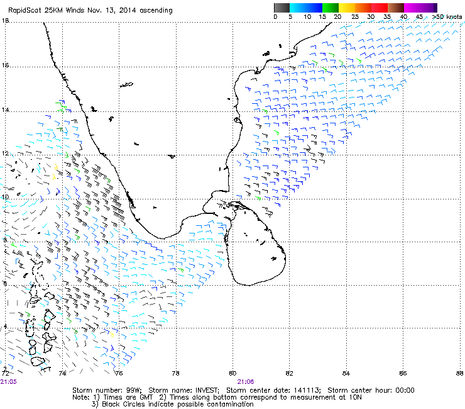The image size is (465, 409).
Task: Click the latitude label '18'
Action: [5, 21]
